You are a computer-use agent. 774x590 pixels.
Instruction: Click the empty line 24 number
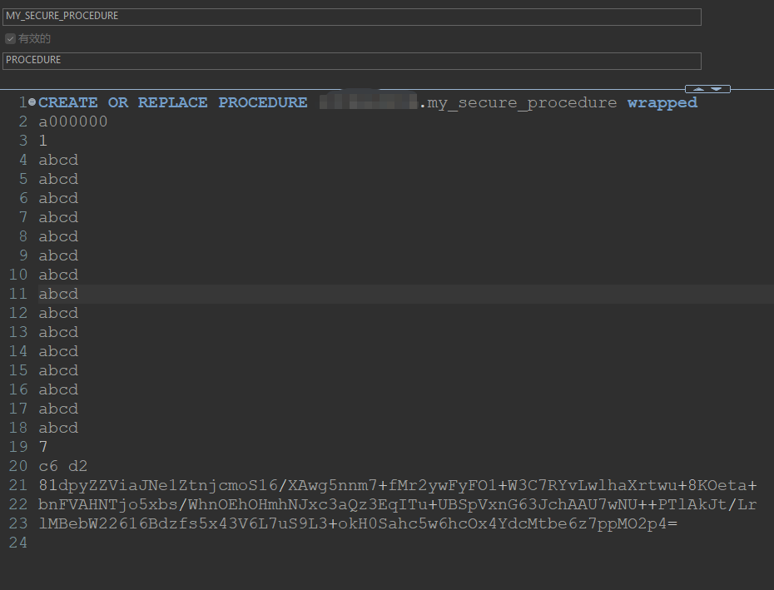click(18, 543)
